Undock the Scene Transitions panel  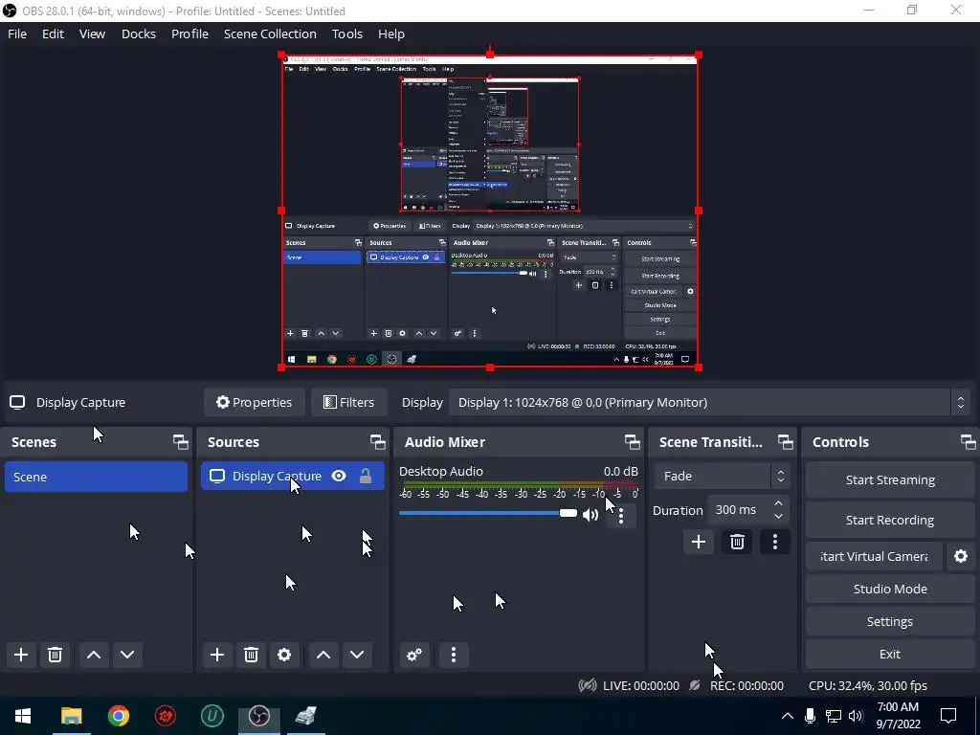click(x=785, y=442)
